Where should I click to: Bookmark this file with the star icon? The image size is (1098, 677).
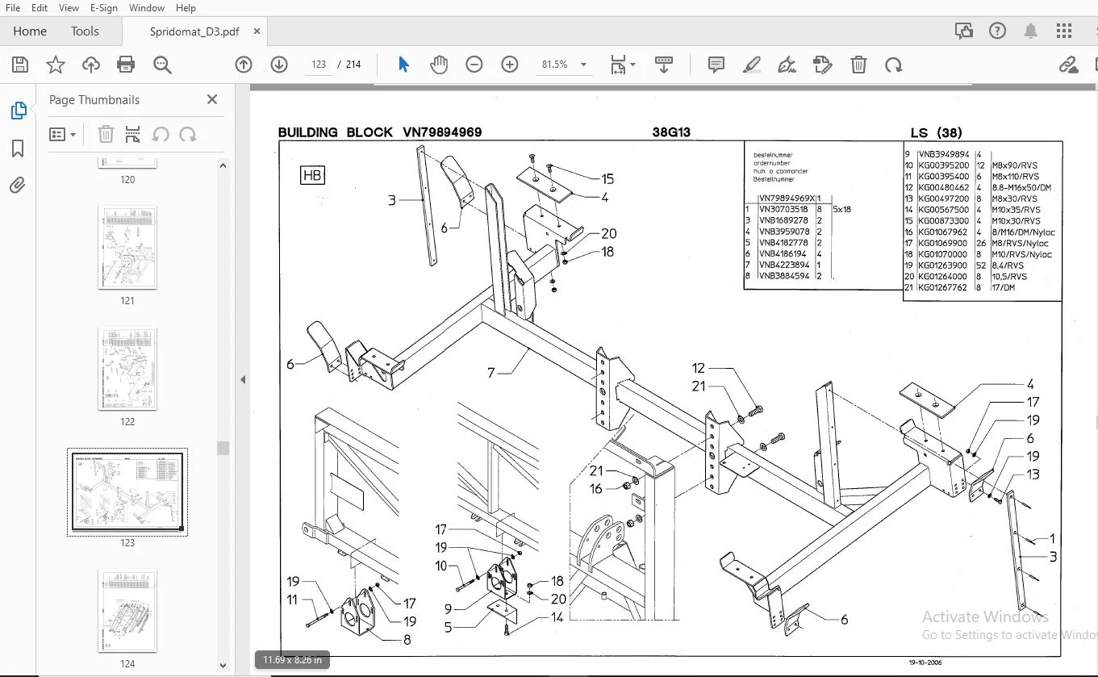56,65
